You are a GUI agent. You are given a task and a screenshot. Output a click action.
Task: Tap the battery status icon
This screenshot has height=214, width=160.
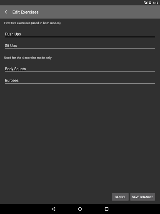(150, 3)
